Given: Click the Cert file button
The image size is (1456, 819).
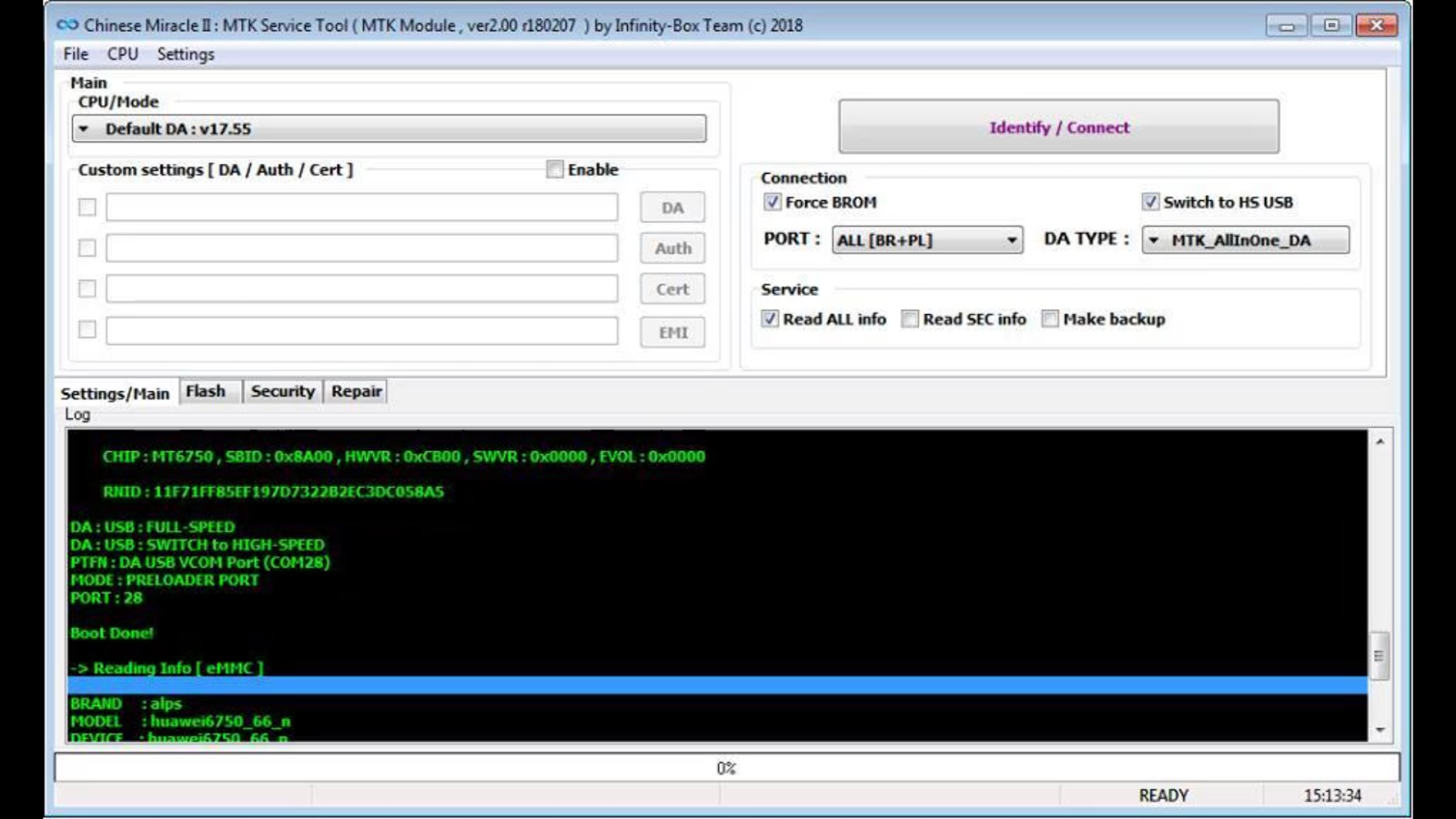Looking at the screenshot, I should pos(672,288).
